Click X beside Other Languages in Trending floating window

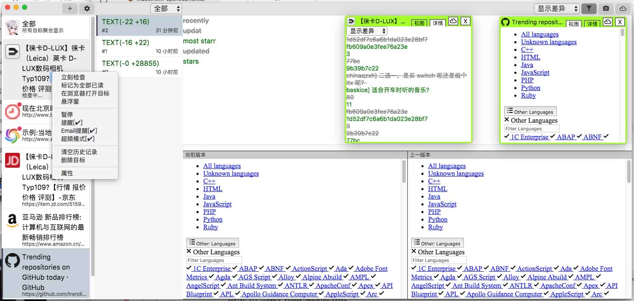[507, 120]
